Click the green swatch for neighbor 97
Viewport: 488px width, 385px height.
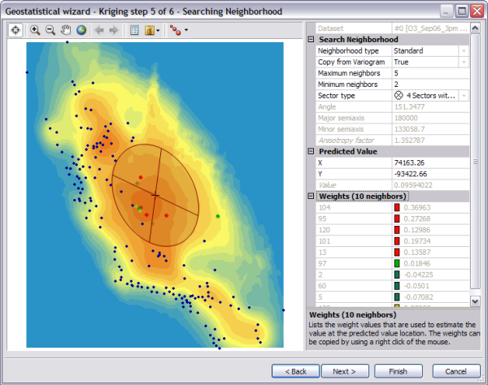click(397, 263)
